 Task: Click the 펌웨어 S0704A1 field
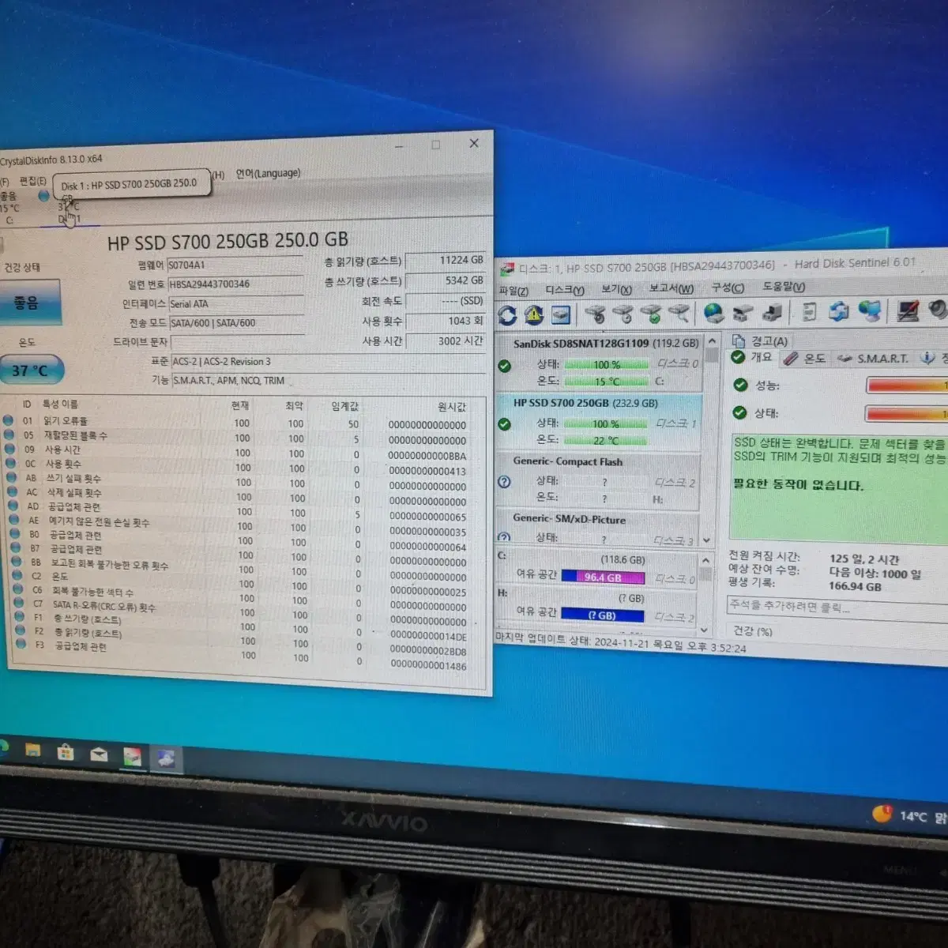click(x=235, y=265)
